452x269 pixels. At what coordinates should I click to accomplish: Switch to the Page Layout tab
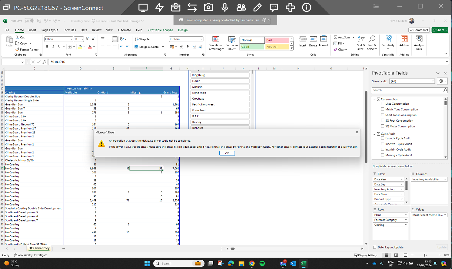pos(50,30)
